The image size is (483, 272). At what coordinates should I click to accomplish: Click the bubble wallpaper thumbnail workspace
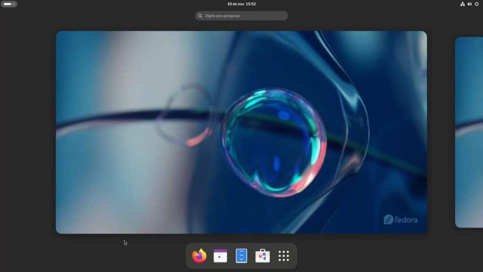click(x=241, y=132)
